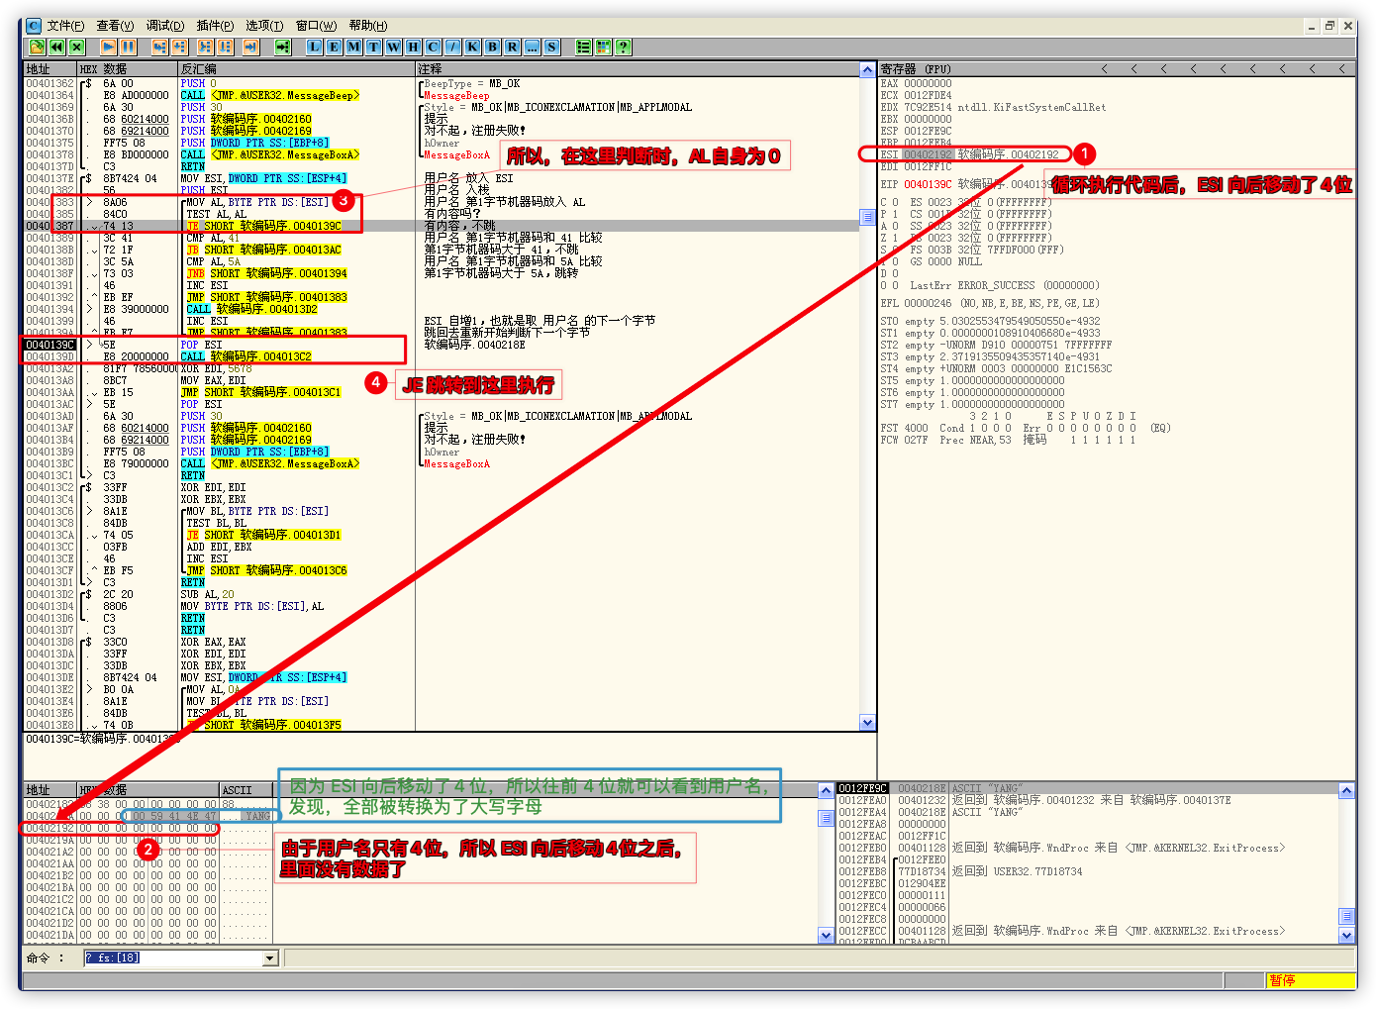This screenshot has height=1009, width=1376.
Task: Expand the command line history dropdown
Action: point(269,959)
